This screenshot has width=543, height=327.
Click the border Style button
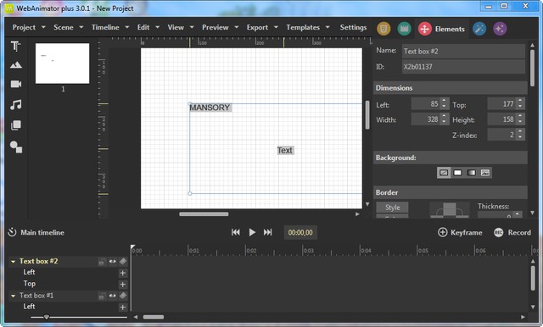(x=392, y=208)
